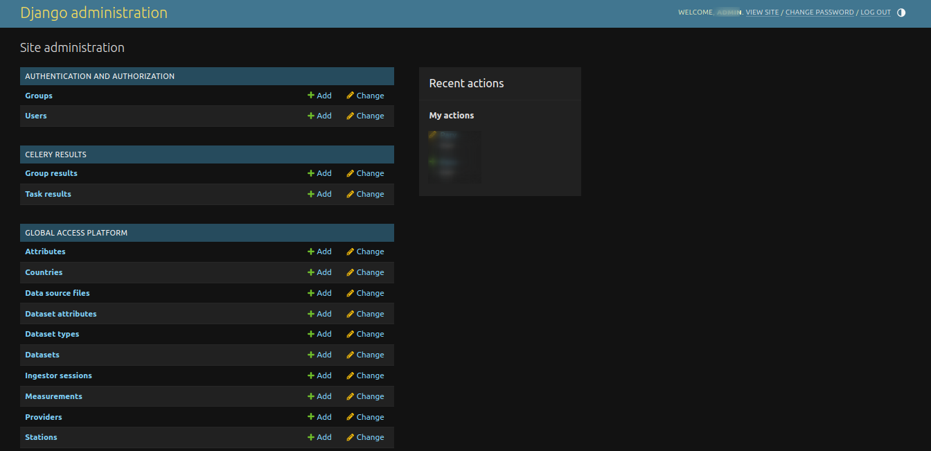The image size is (931, 451).
Task: Click the first entry under My actions
Action: click(x=447, y=136)
